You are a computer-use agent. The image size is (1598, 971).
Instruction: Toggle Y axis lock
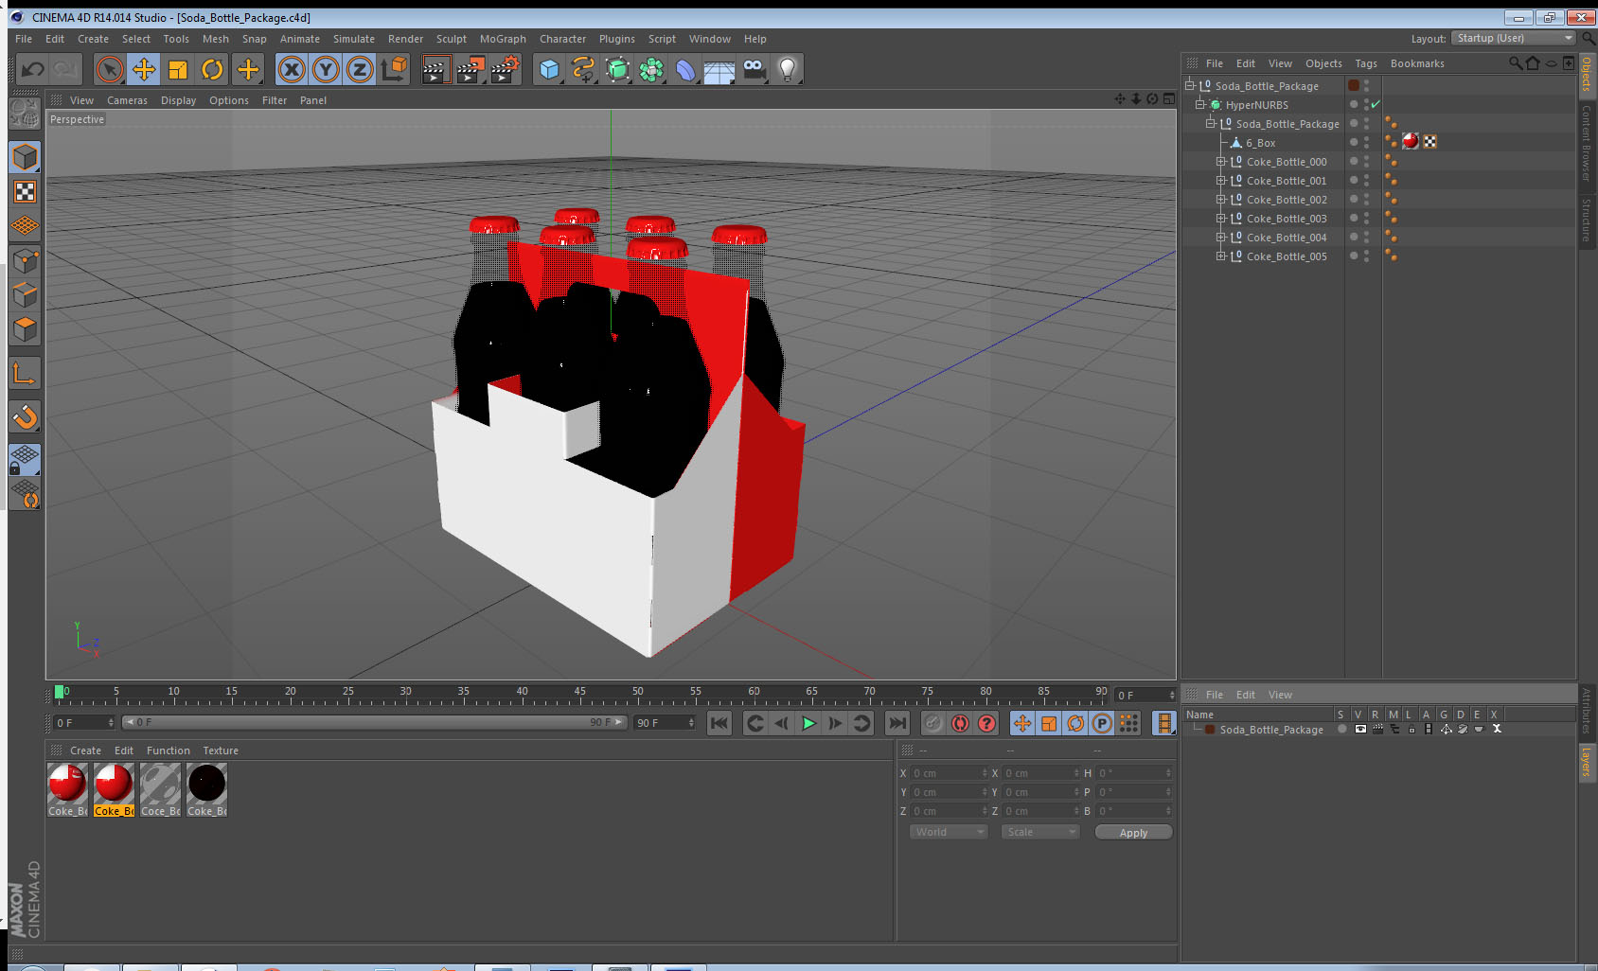(x=326, y=69)
